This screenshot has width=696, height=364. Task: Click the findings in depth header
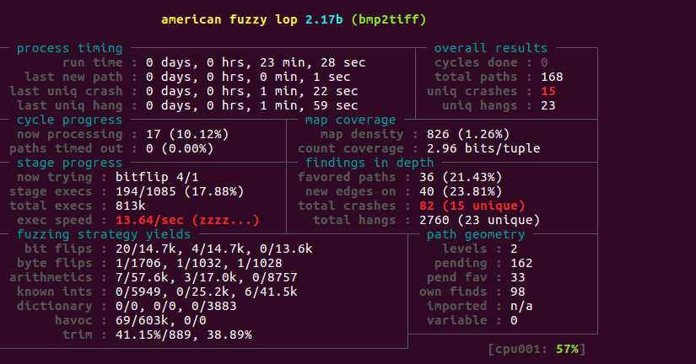pyautogui.click(x=370, y=163)
